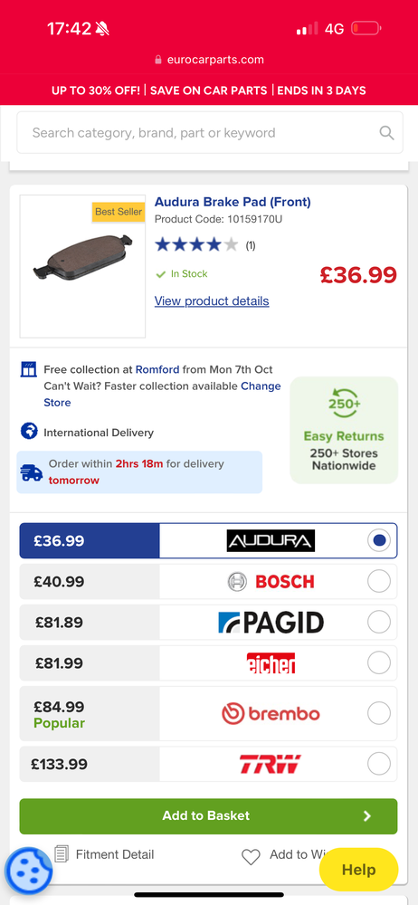Image resolution: width=418 pixels, height=905 pixels.
Task: Choose the Brembo £84.99 radio option
Action: [379, 713]
